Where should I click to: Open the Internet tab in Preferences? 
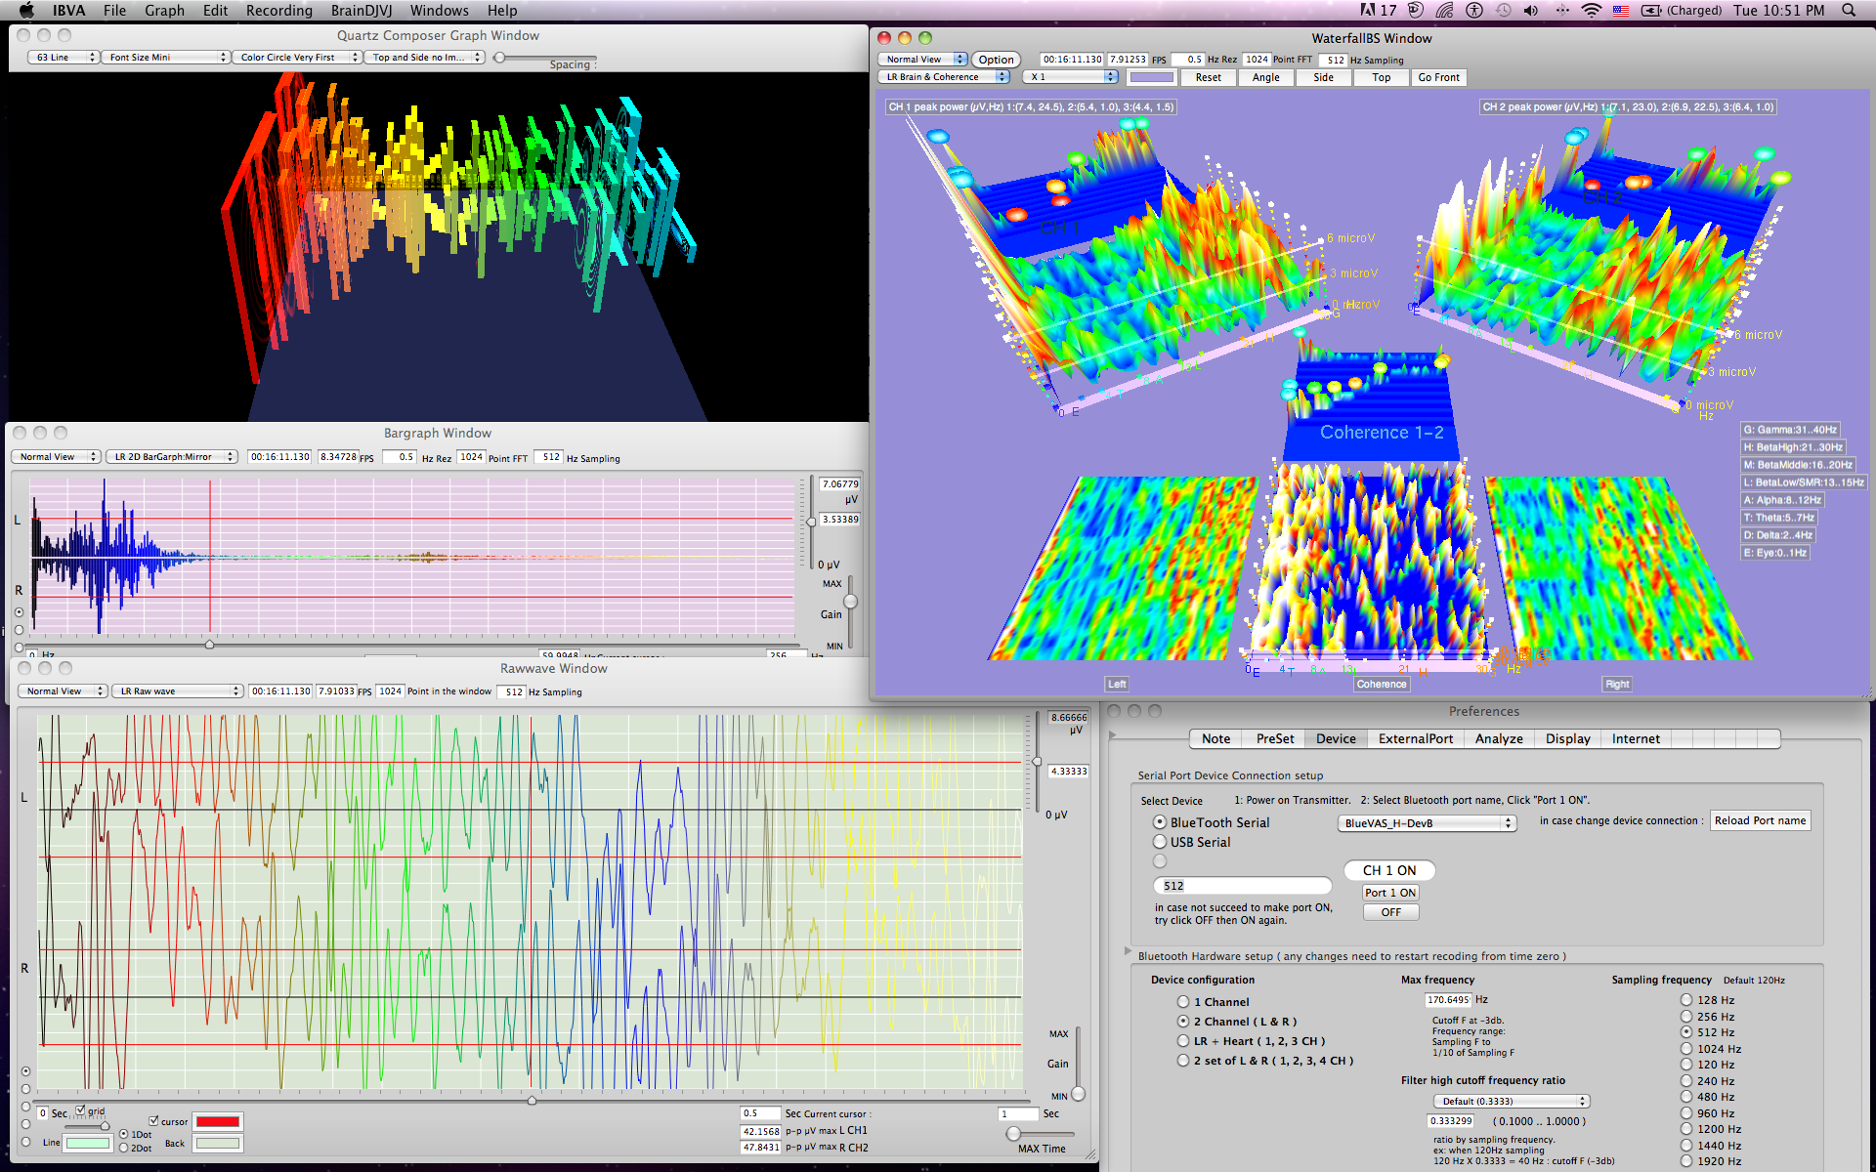1636,739
